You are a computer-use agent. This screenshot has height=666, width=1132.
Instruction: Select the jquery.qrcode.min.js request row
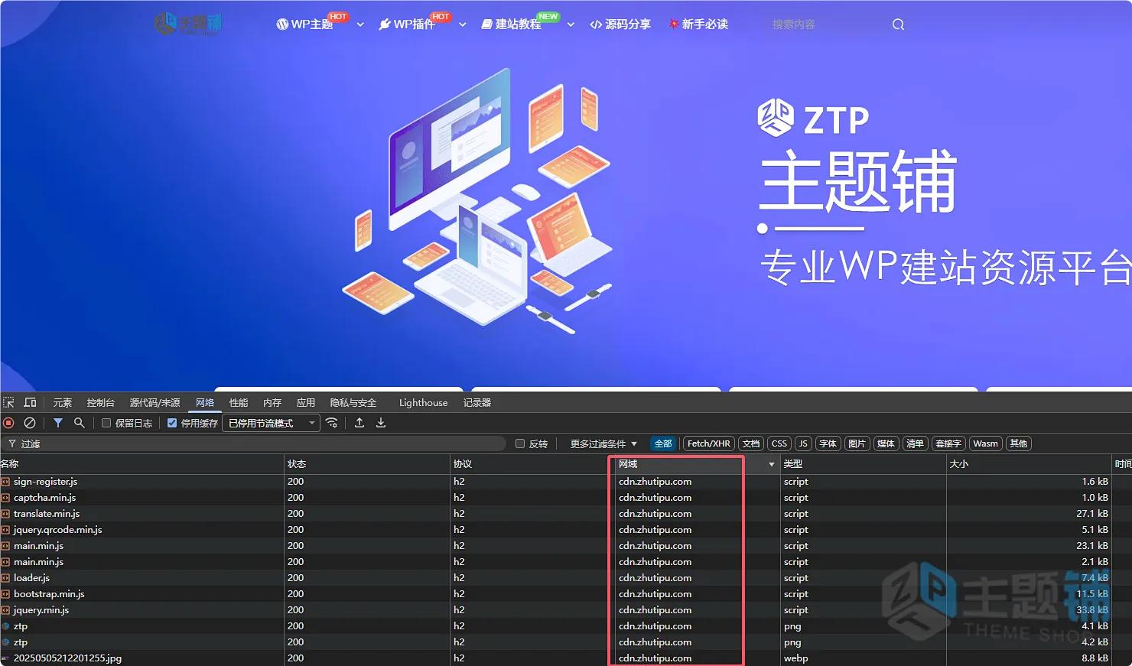(x=566, y=530)
